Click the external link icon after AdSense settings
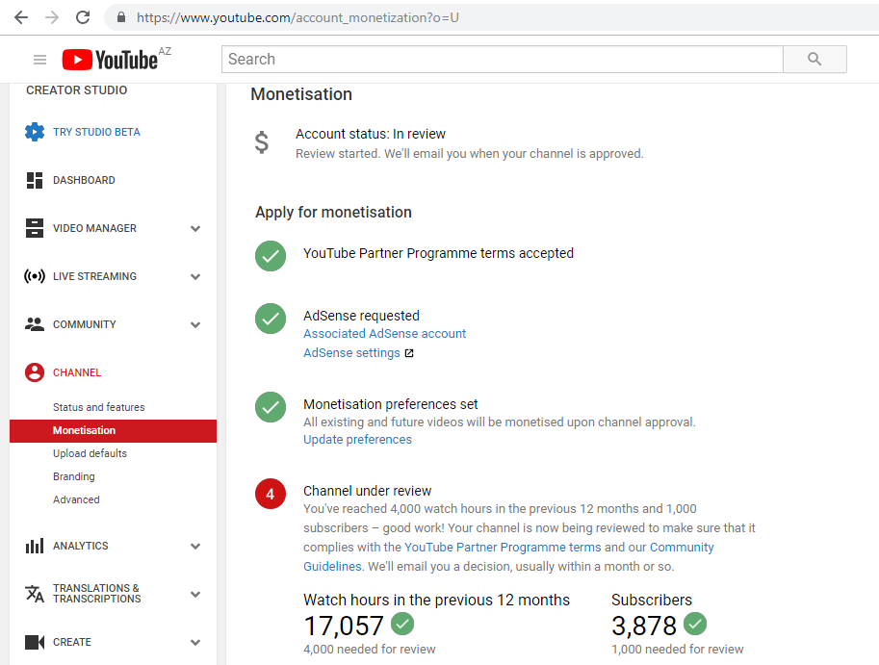The image size is (879, 665). pyautogui.click(x=409, y=353)
